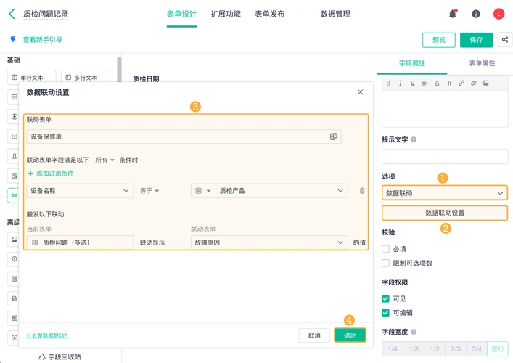Click the help icon next to 字段宽度
This screenshot has height=363, width=513.
point(414,332)
